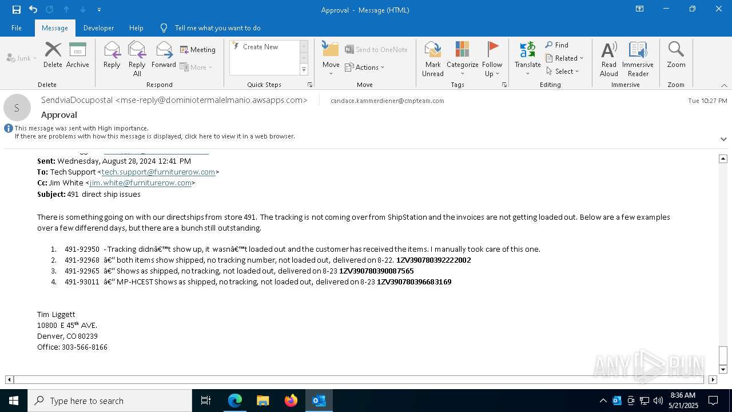Click the vertical scrollbar down arrow

[723, 369]
